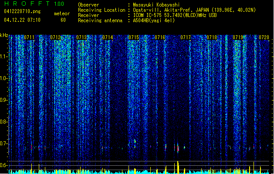This screenshot has height=174, width=274.
Task: Click the Observer name Masayuki Kobayashi
Action: (x=156, y=5)
